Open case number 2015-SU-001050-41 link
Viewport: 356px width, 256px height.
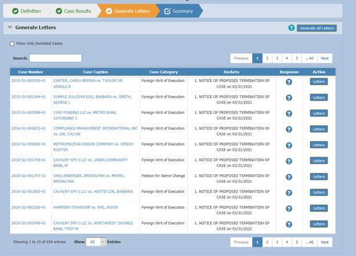[29, 81]
